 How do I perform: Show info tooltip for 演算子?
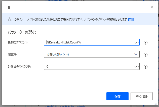pos(145,55)
